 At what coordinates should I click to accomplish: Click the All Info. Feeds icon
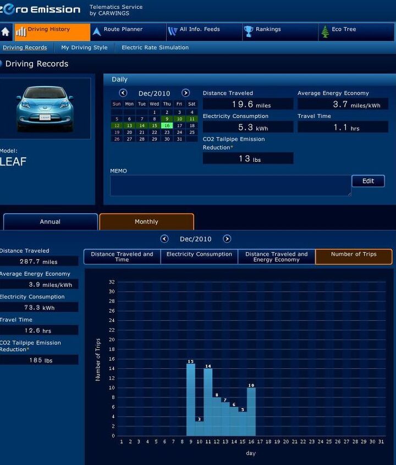click(x=173, y=32)
